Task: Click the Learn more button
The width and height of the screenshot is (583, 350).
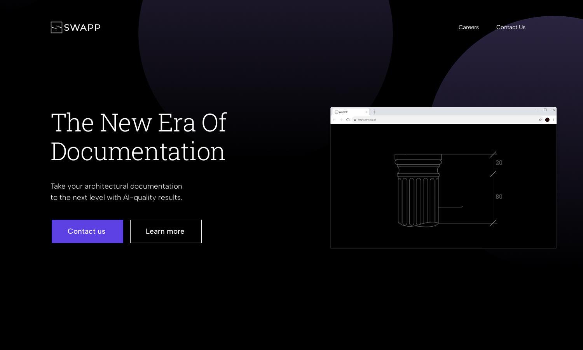Action: pos(166,231)
